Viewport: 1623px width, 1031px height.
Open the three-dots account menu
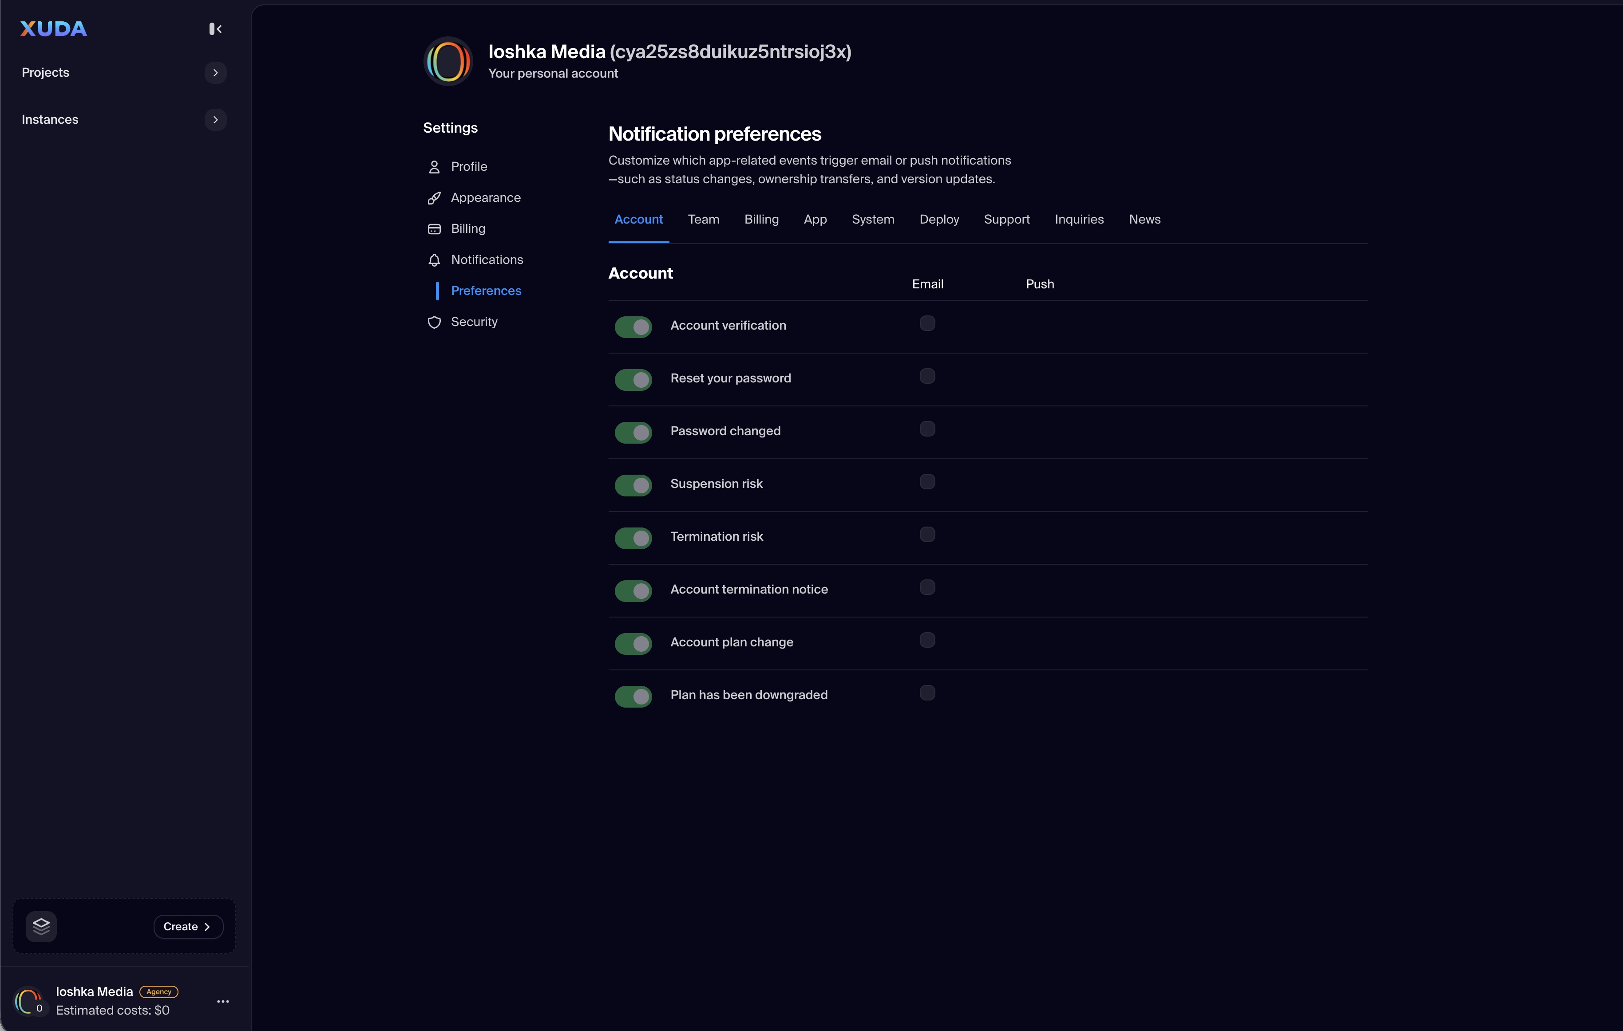[x=223, y=1001]
